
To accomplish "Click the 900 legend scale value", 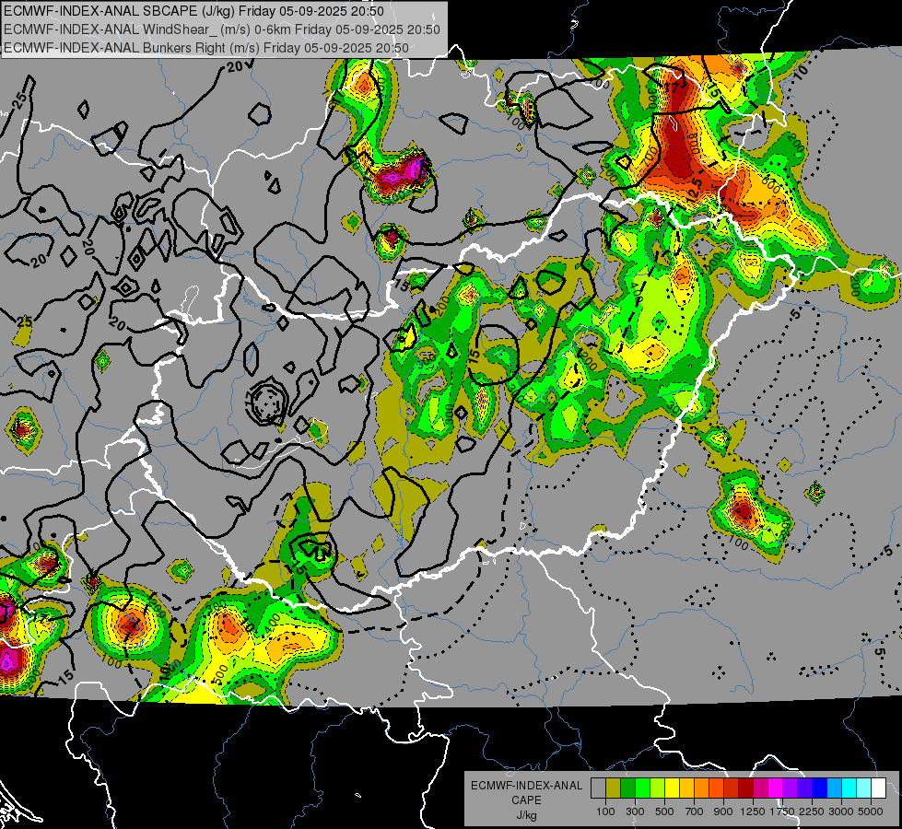I will [723, 811].
